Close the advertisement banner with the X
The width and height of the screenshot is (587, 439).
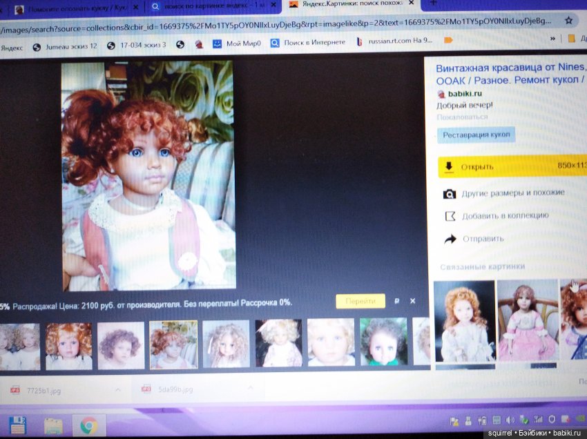(x=412, y=301)
